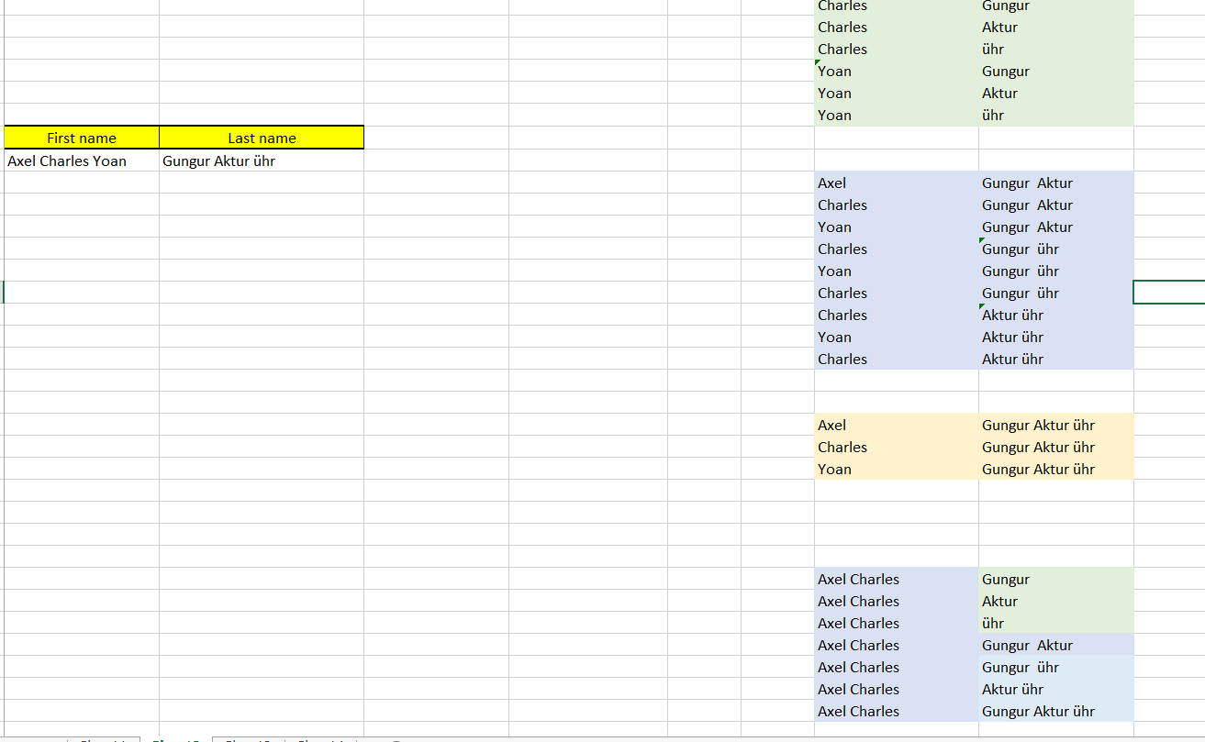The height and width of the screenshot is (742, 1205).
Task: Click Aktur cell beside Axel Charles
Action: [x=1056, y=601]
